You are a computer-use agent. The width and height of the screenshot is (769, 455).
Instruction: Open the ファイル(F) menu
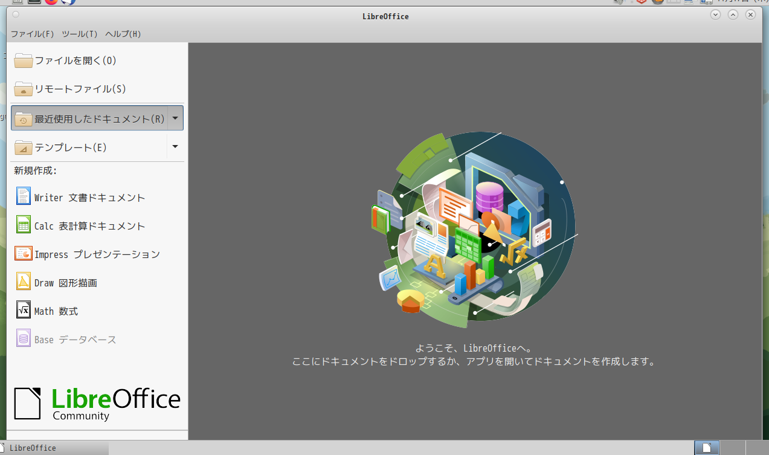pos(33,34)
